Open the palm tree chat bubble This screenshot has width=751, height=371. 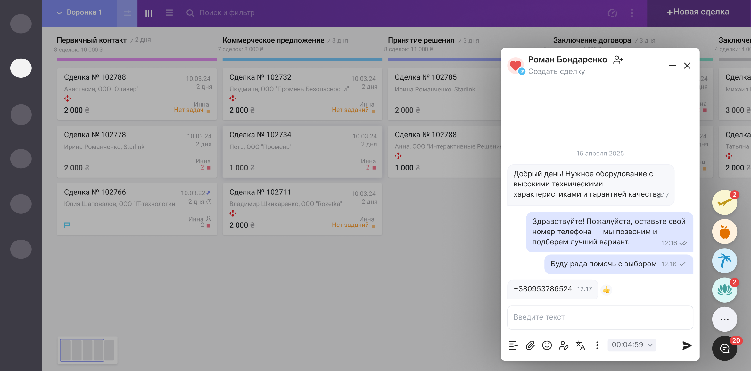coord(724,261)
